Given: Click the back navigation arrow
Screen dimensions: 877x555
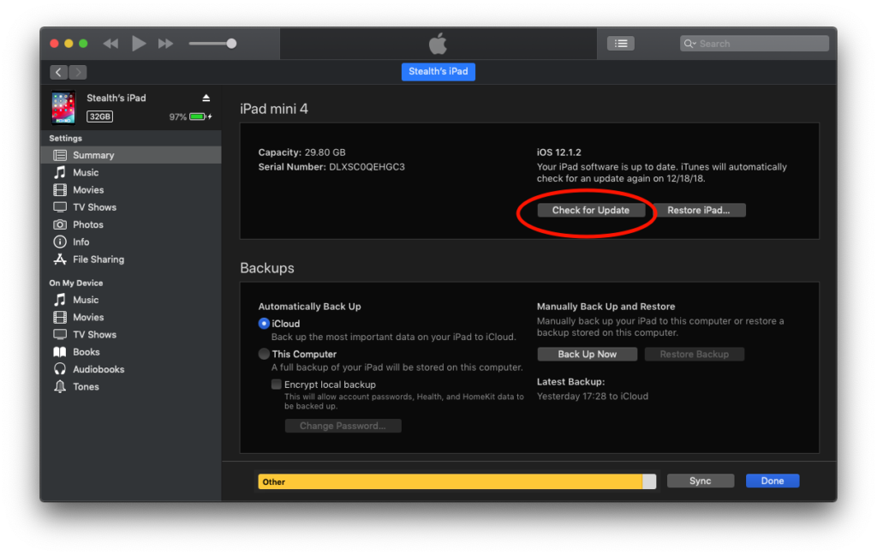Looking at the screenshot, I should [58, 73].
